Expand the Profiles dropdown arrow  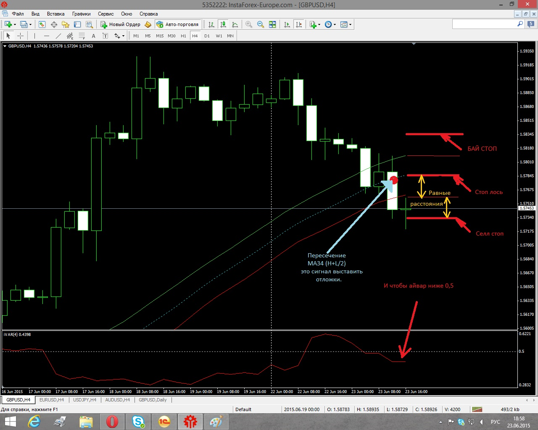coord(30,24)
